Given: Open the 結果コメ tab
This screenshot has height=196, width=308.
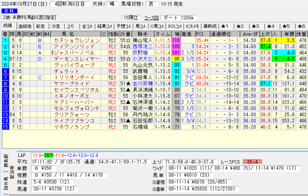Looking at the screenshot, I should [x=105, y=26].
